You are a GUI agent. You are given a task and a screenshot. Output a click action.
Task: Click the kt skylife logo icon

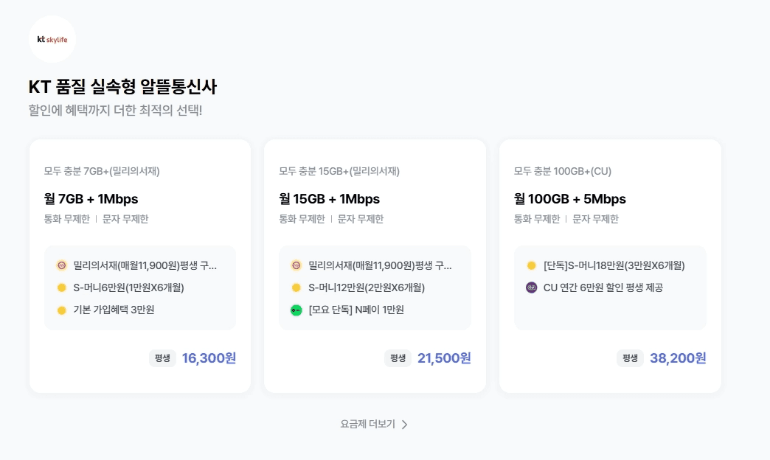(51, 38)
